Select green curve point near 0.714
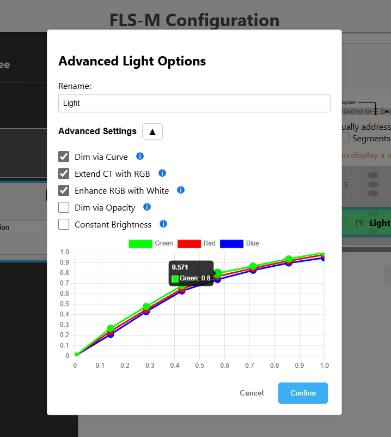The image size is (391, 437). pos(253,266)
